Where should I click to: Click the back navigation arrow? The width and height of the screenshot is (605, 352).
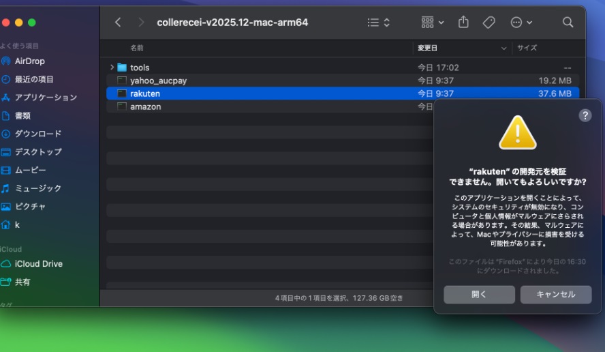(x=118, y=23)
